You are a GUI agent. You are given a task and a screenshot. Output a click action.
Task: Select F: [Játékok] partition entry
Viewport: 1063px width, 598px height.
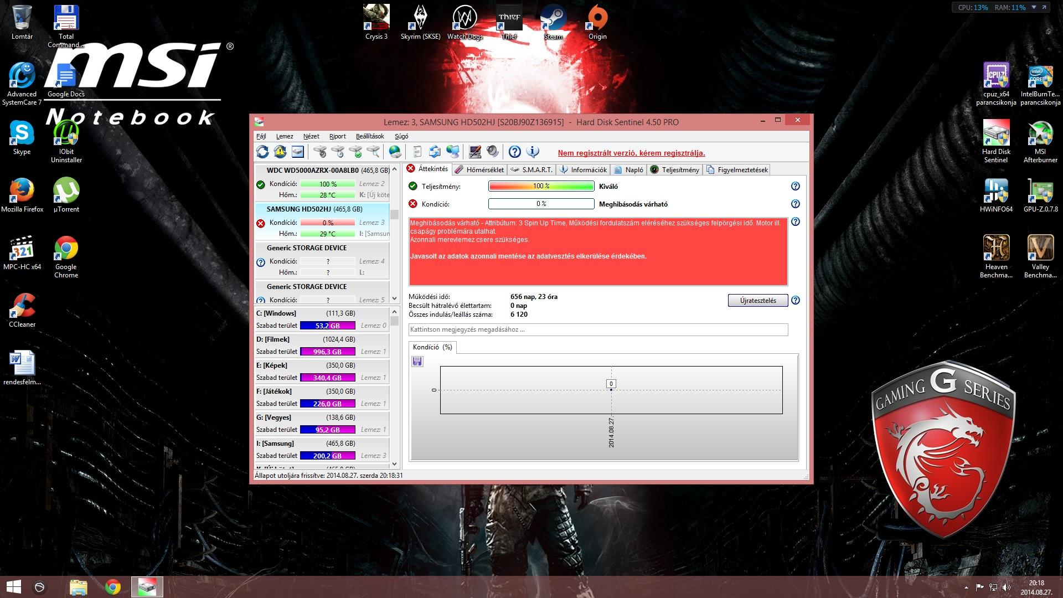(322, 398)
